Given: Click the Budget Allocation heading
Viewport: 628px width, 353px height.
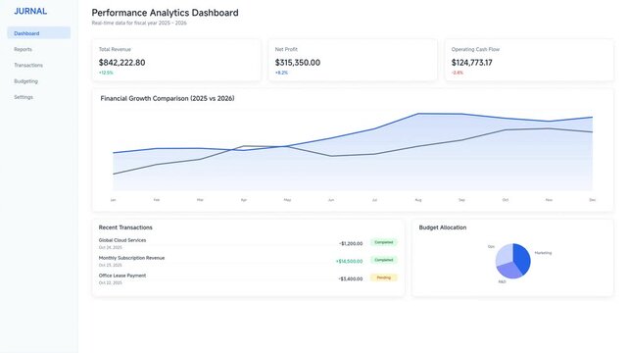Looking at the screenshot, I should 443,227.
